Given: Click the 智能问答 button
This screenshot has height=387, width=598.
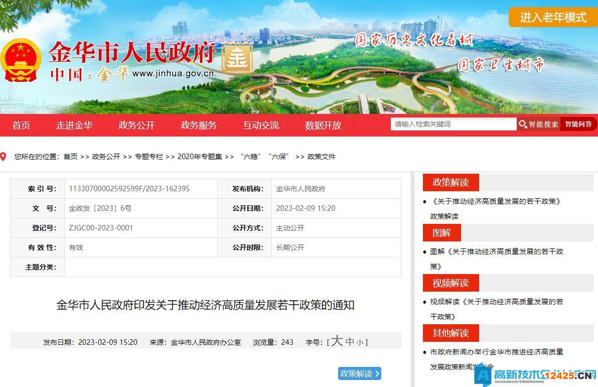Looking at the screenshot, I should pyautogui.click(x=578, y=124).
